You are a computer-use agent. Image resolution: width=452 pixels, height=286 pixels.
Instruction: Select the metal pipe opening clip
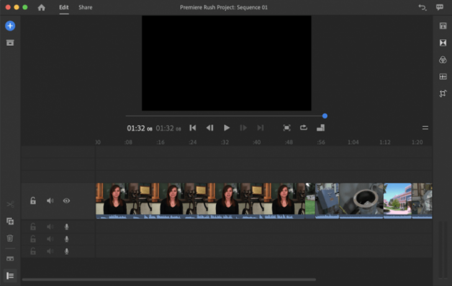point(361,201)
